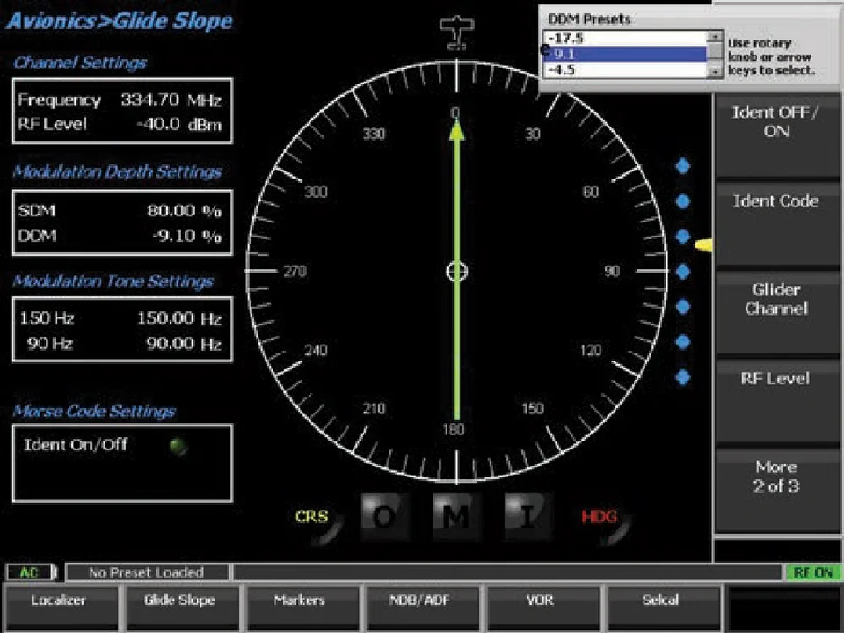Expand More 2 of 3 softkey page
The image size is (844, 634).
(774, 477)
